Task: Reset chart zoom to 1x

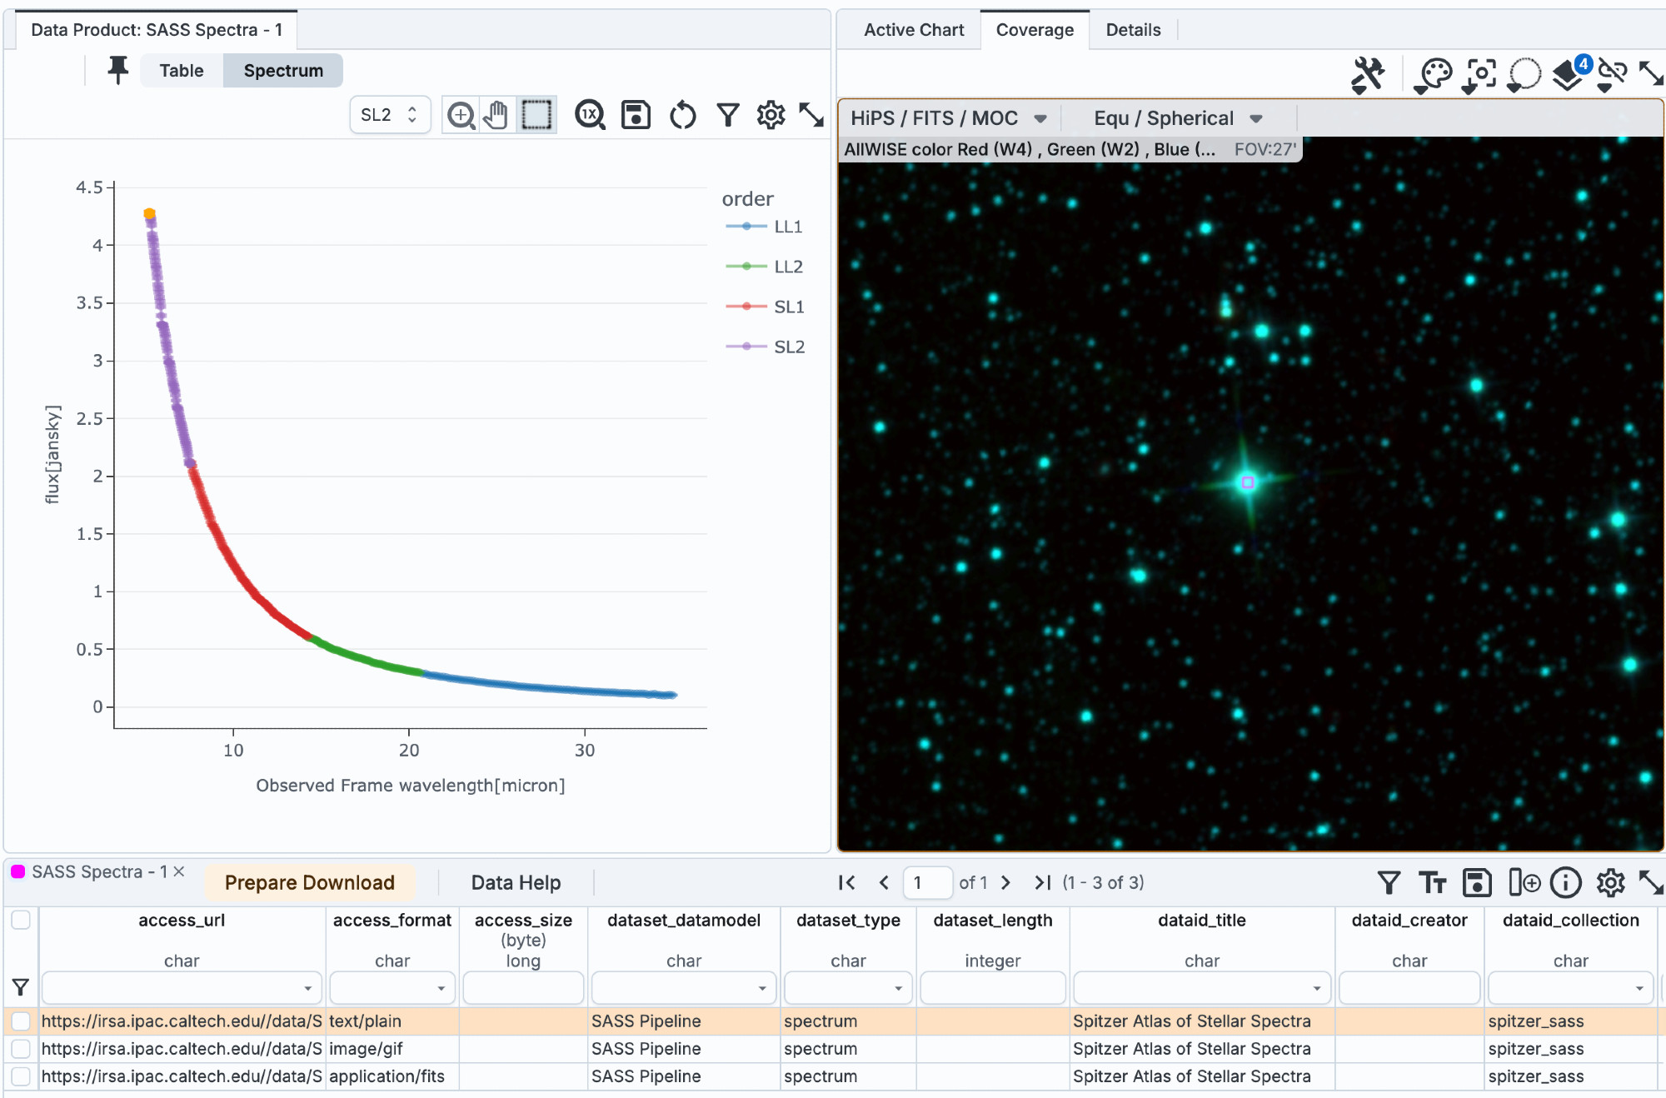Action: [x=590, y=115]
